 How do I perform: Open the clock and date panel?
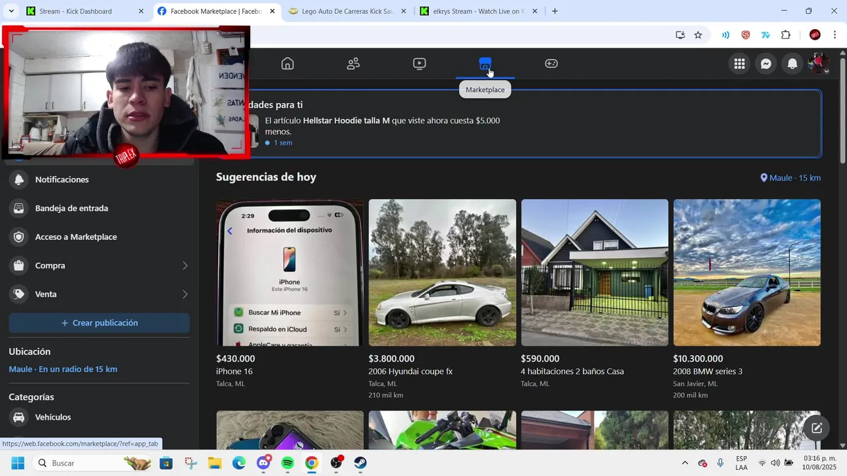click(x=819, y=463)
